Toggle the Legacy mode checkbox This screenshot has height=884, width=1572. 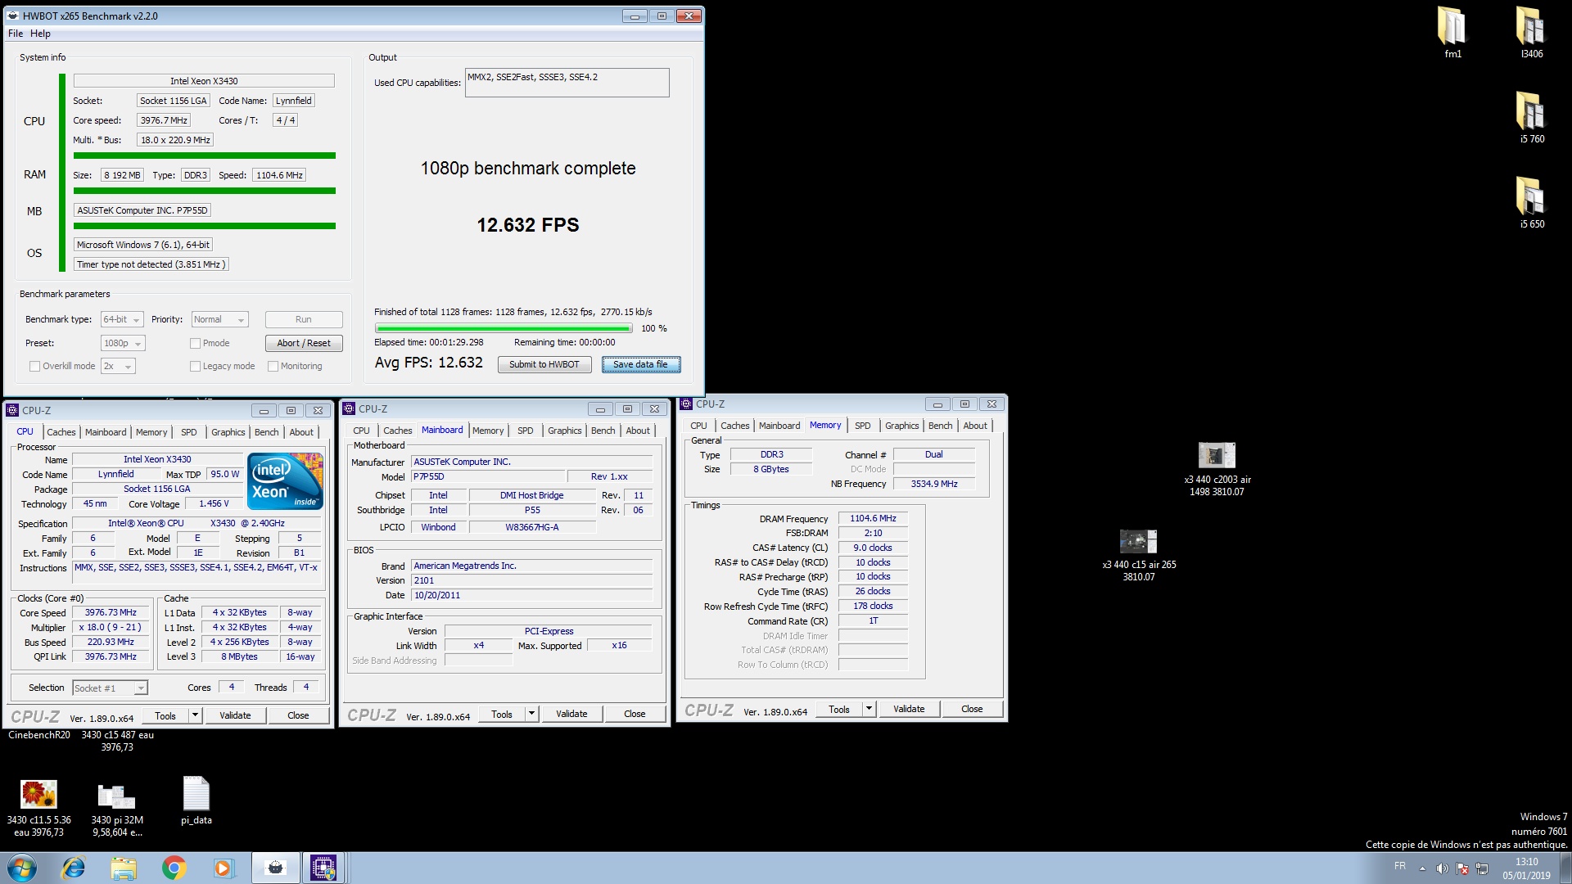pos(195,367)
